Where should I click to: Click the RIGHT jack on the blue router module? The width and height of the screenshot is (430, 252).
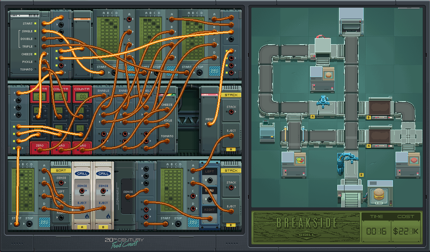point(210,218)
